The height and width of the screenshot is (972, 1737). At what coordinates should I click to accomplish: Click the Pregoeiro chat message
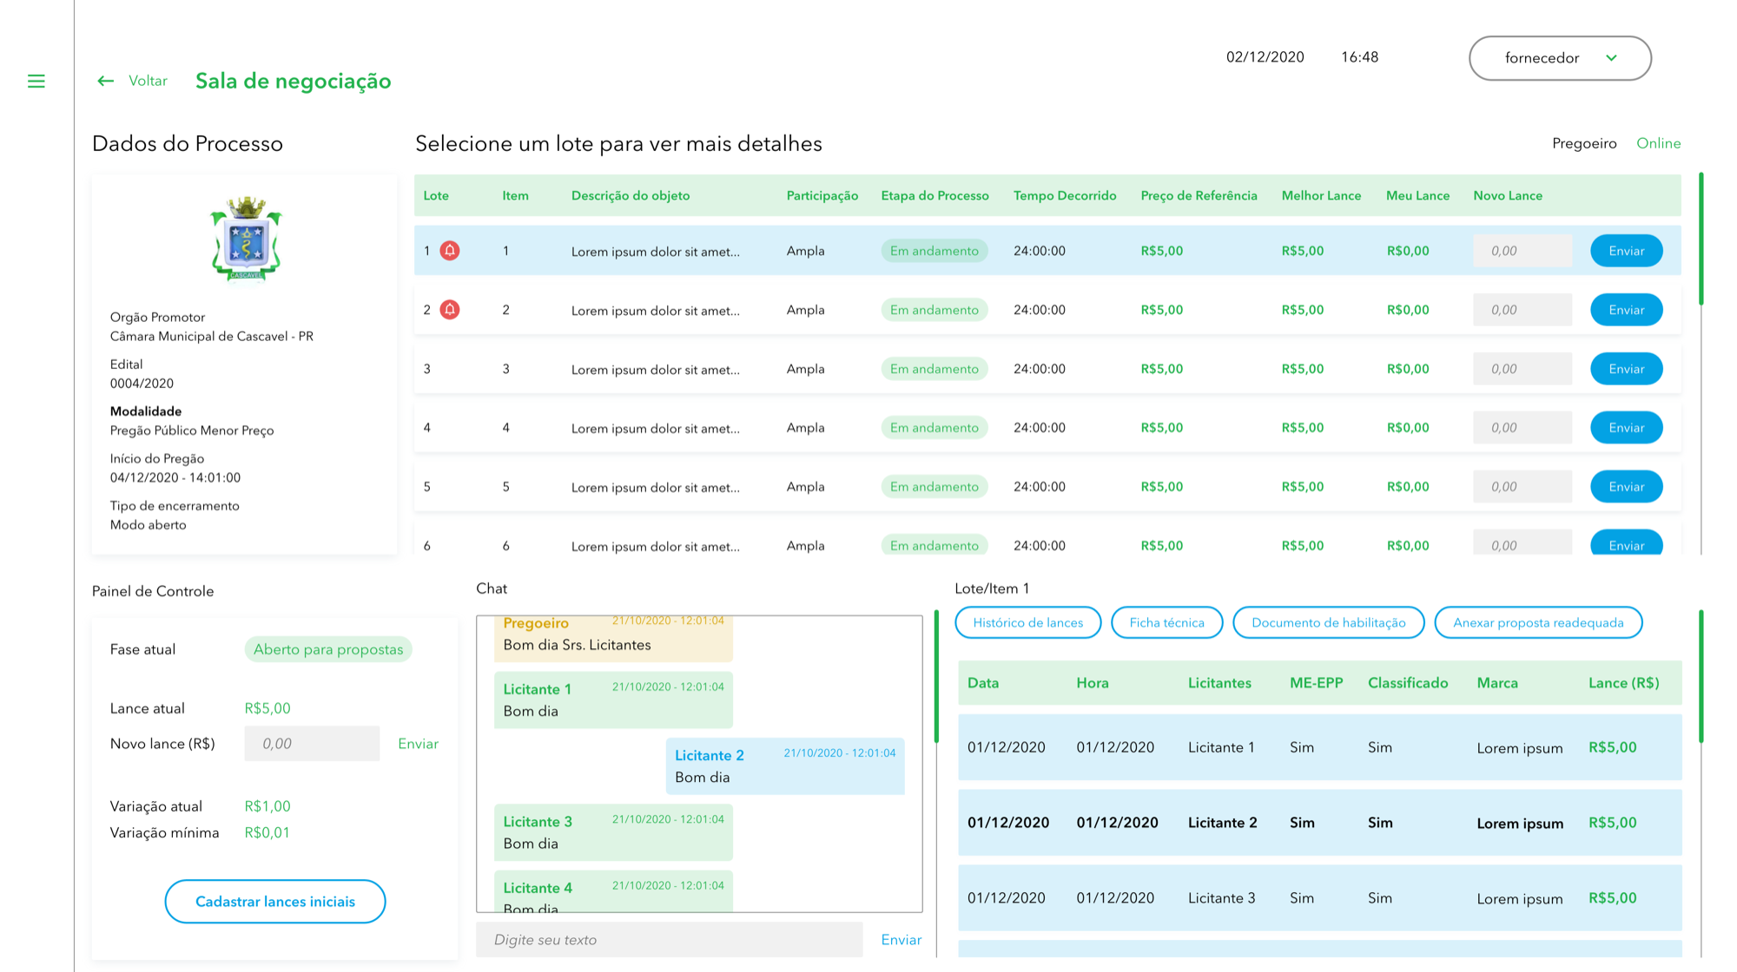pos(613,638)
